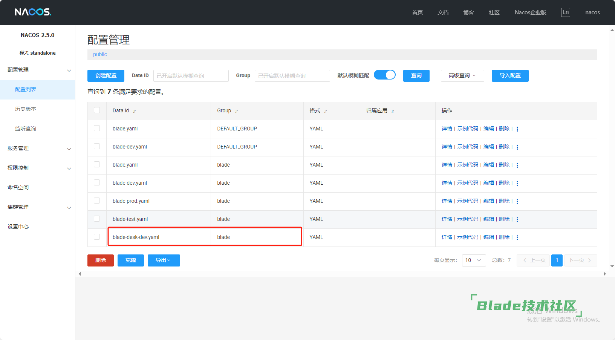This screenshot has width=615, height=340.
Task: Open 社区 in the top navigation
Action: coord(494,12)
